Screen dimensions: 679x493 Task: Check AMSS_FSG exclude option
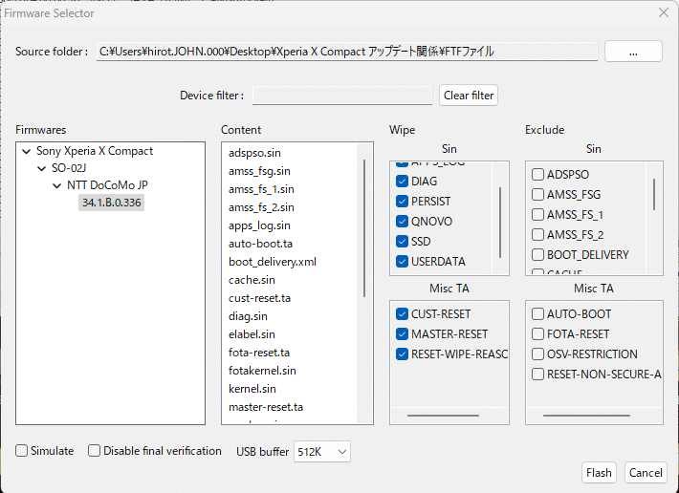(x=537, y=195)
